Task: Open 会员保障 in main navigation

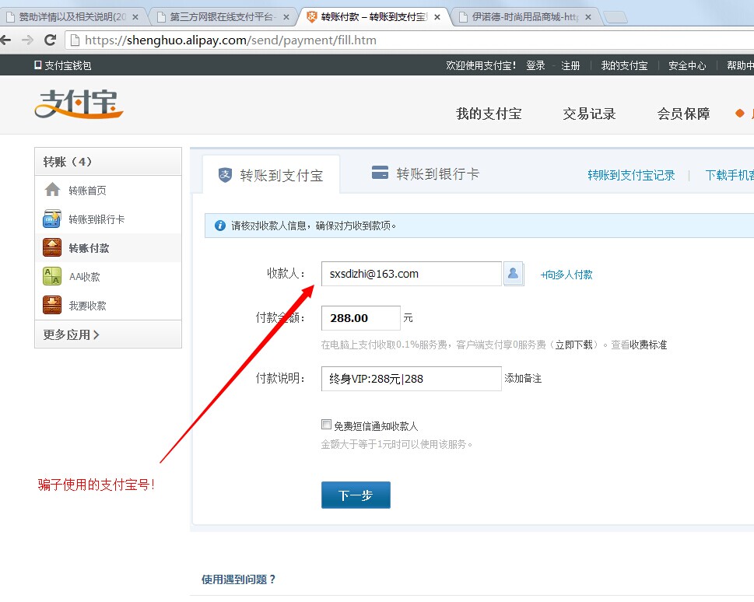Action: tap(683, 114)
